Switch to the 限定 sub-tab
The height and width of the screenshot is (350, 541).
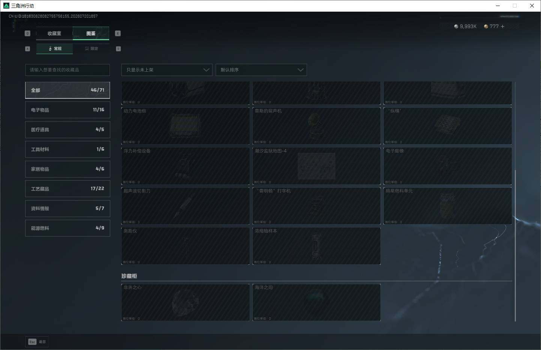91,48
